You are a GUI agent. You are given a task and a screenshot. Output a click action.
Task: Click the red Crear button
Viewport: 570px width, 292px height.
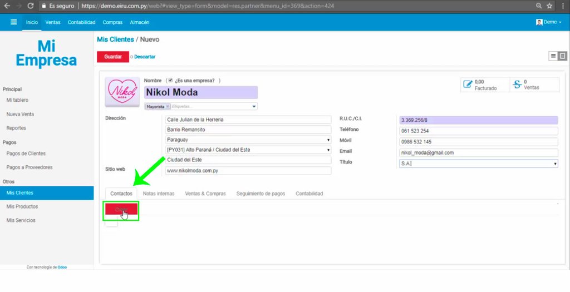click(121, 209)
